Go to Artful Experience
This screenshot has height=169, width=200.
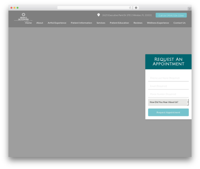57,23
